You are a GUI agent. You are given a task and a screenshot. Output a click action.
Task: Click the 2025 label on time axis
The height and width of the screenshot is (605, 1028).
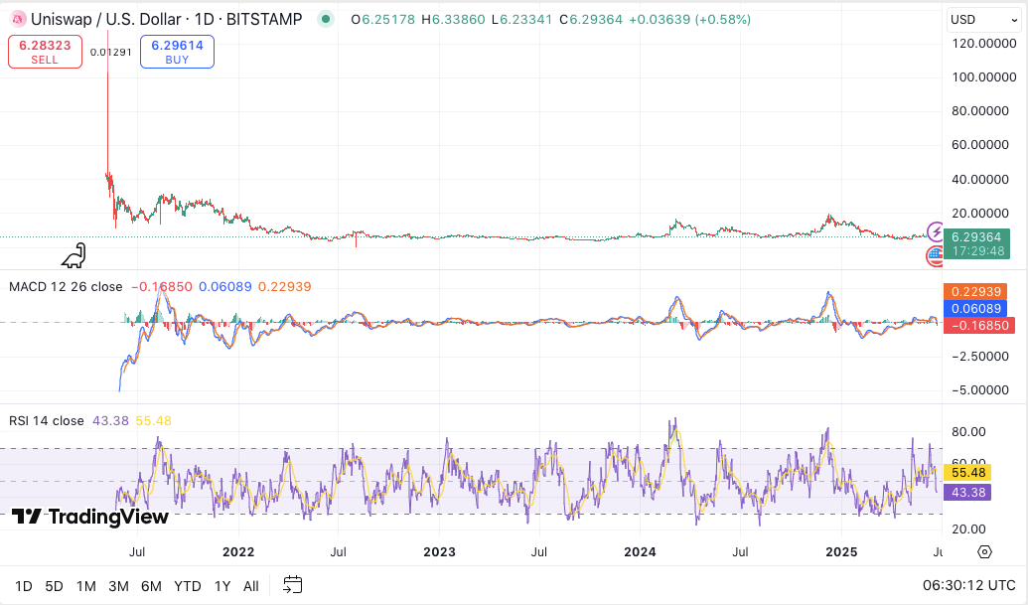[841, 552]
